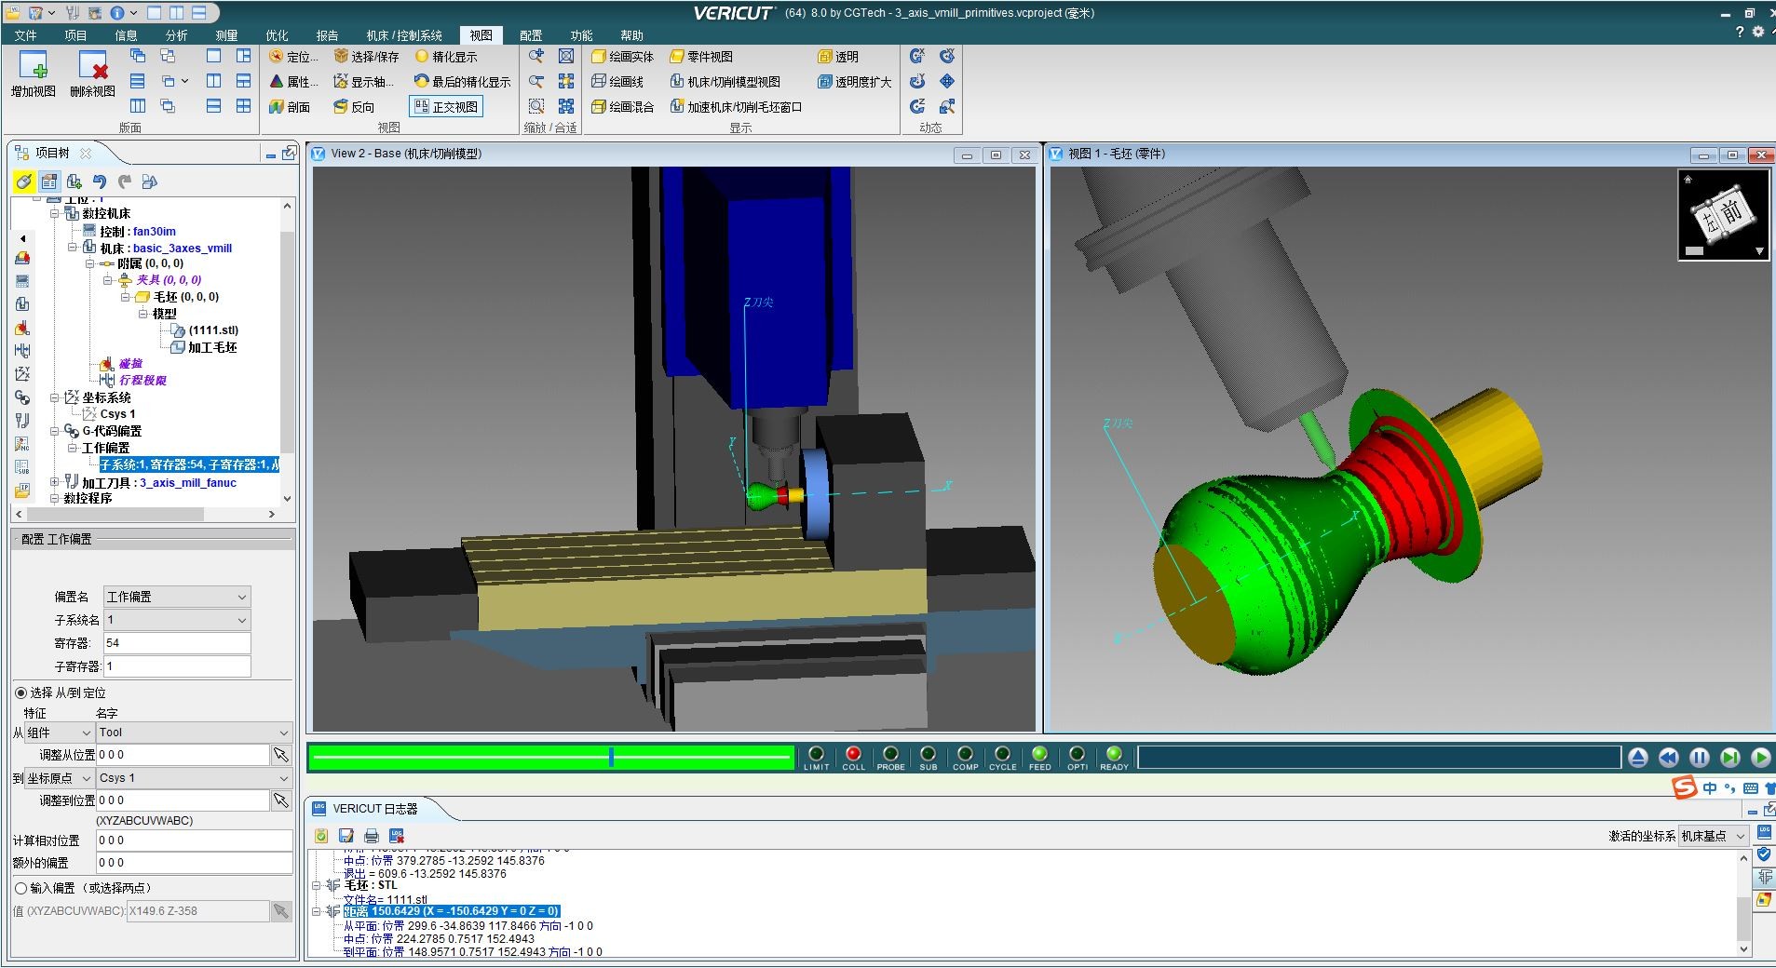This screenshot has width=1776, height=968.
Task: Open the Csys 1 name dropdown
Action: point(195,778)
